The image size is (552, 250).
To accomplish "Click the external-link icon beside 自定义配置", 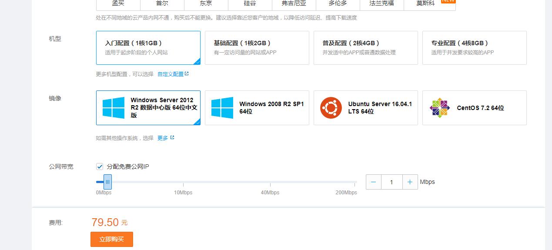I will point(187,74).
